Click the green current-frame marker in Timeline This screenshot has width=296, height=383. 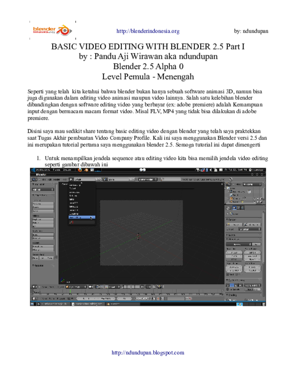[71, 291]
